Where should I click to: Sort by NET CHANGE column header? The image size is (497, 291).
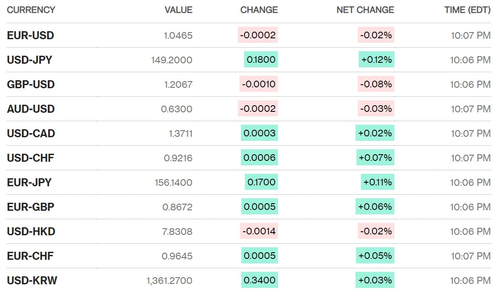click(365, 10)
